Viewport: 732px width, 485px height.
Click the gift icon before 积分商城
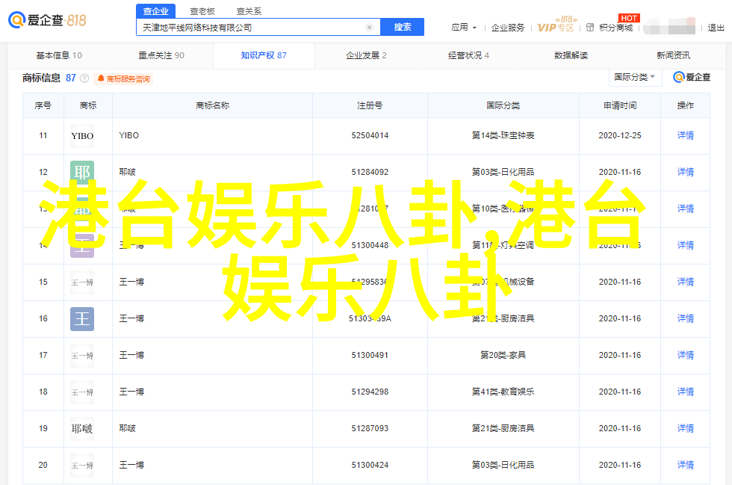point(590,28)
